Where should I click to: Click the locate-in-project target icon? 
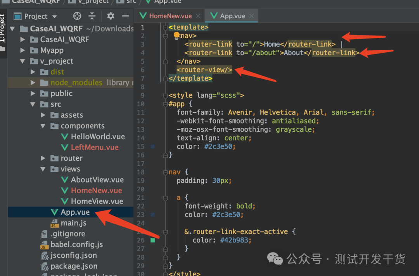pyautogui.click(x=77, y=16)
